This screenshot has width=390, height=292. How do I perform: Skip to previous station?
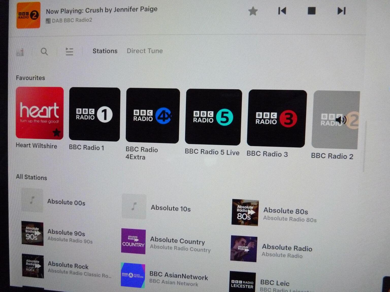(x=282, y=11)
